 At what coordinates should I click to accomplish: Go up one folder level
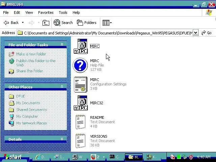[46, 23]
